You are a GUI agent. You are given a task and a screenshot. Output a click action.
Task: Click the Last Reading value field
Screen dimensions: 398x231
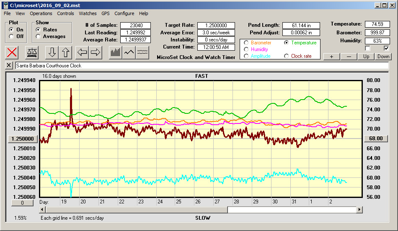coord(136,33)
